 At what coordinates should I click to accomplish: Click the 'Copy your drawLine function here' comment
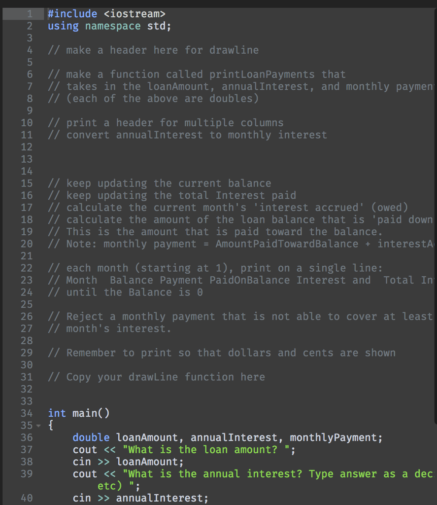(x=166, y=377)
